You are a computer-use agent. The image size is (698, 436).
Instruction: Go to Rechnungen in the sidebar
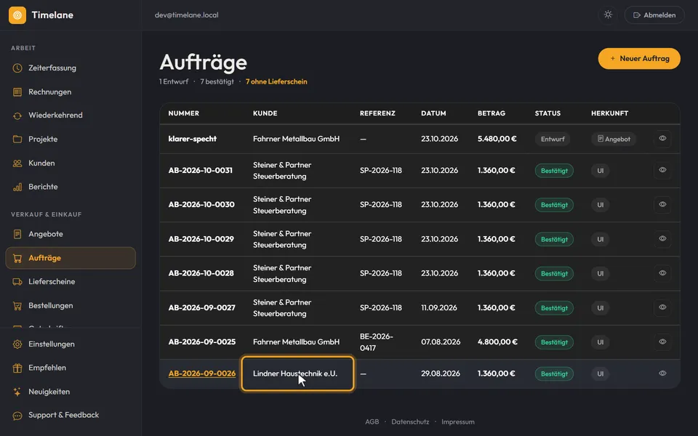tap(71, 92)
